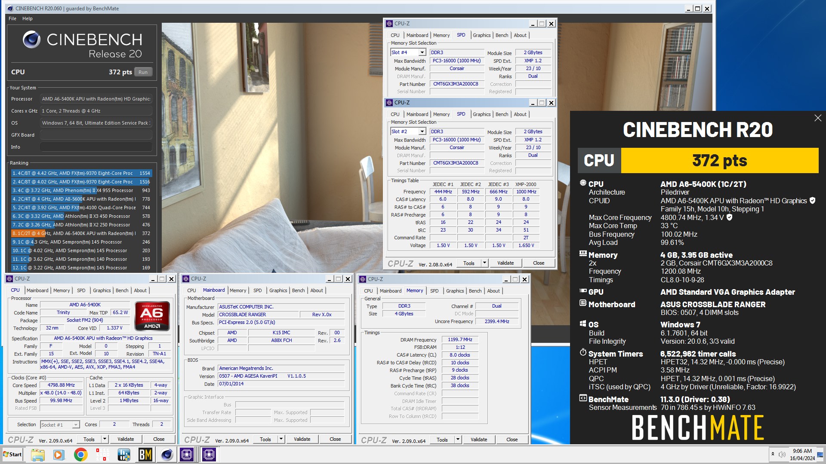Click the stopwatch System Timers icon

click(583, 353)
